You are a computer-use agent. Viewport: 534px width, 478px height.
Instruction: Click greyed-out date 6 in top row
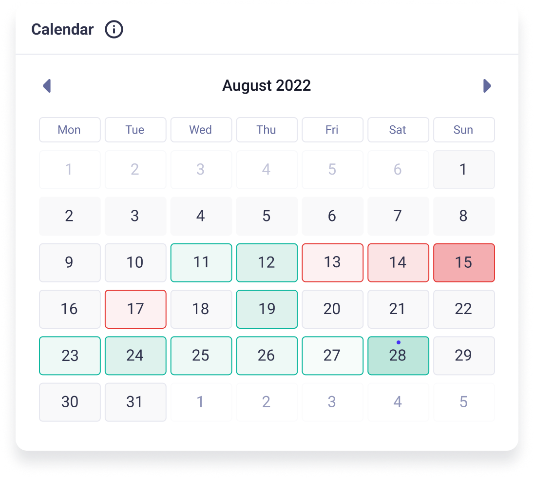[398, 170]
